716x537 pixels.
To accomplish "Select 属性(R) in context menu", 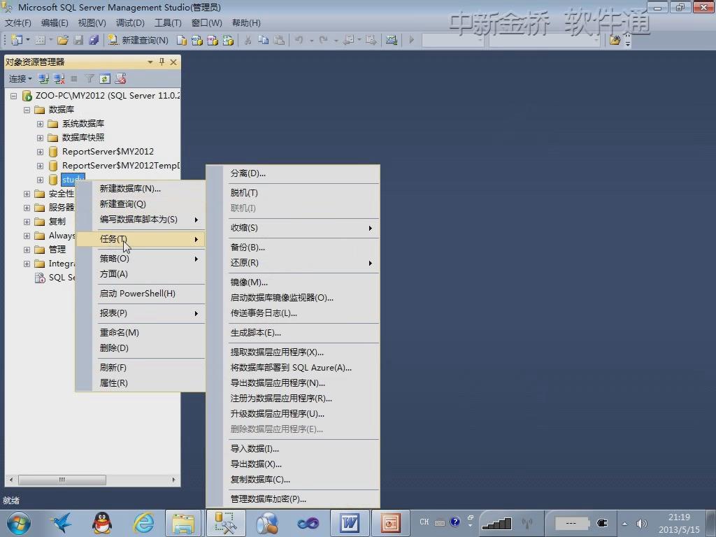I will (x=141, y=383).
